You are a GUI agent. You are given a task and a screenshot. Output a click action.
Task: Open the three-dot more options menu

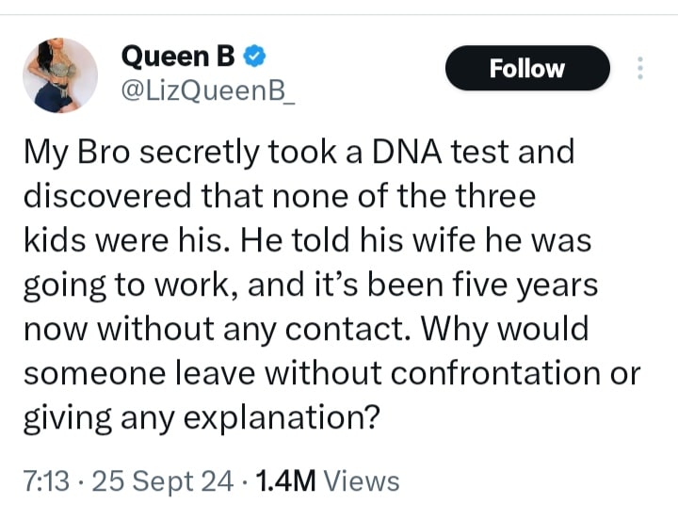tap(640, 69)
